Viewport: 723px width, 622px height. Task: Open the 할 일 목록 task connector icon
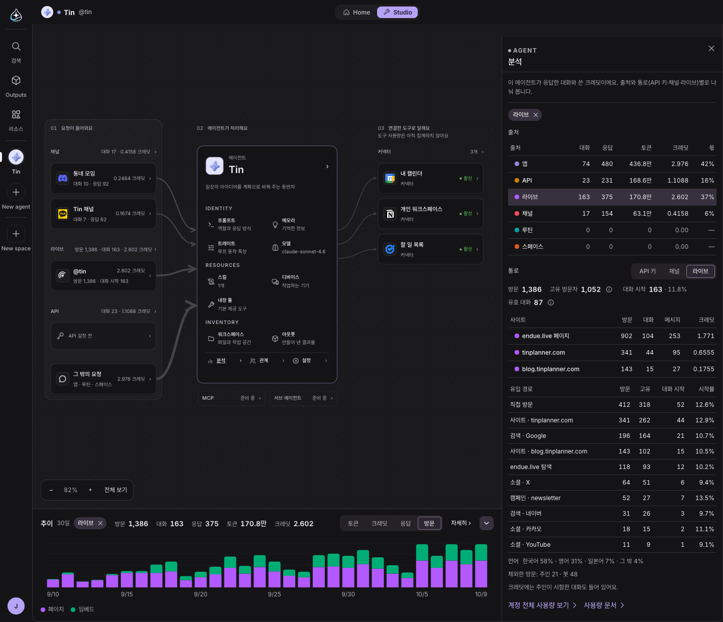[x=390, y=249]
